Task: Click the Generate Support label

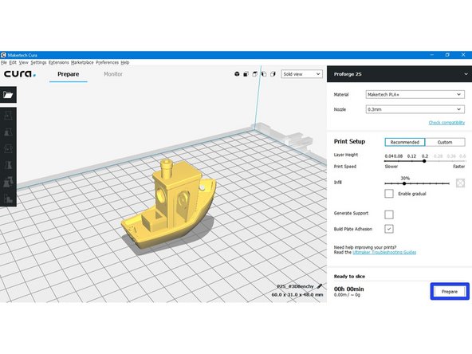Action: 351,213
